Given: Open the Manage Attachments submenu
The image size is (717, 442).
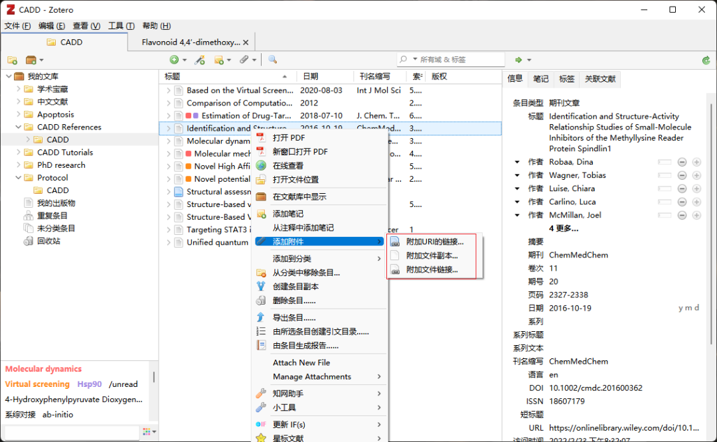Looking at the screenshot, I should click(320, 377).
